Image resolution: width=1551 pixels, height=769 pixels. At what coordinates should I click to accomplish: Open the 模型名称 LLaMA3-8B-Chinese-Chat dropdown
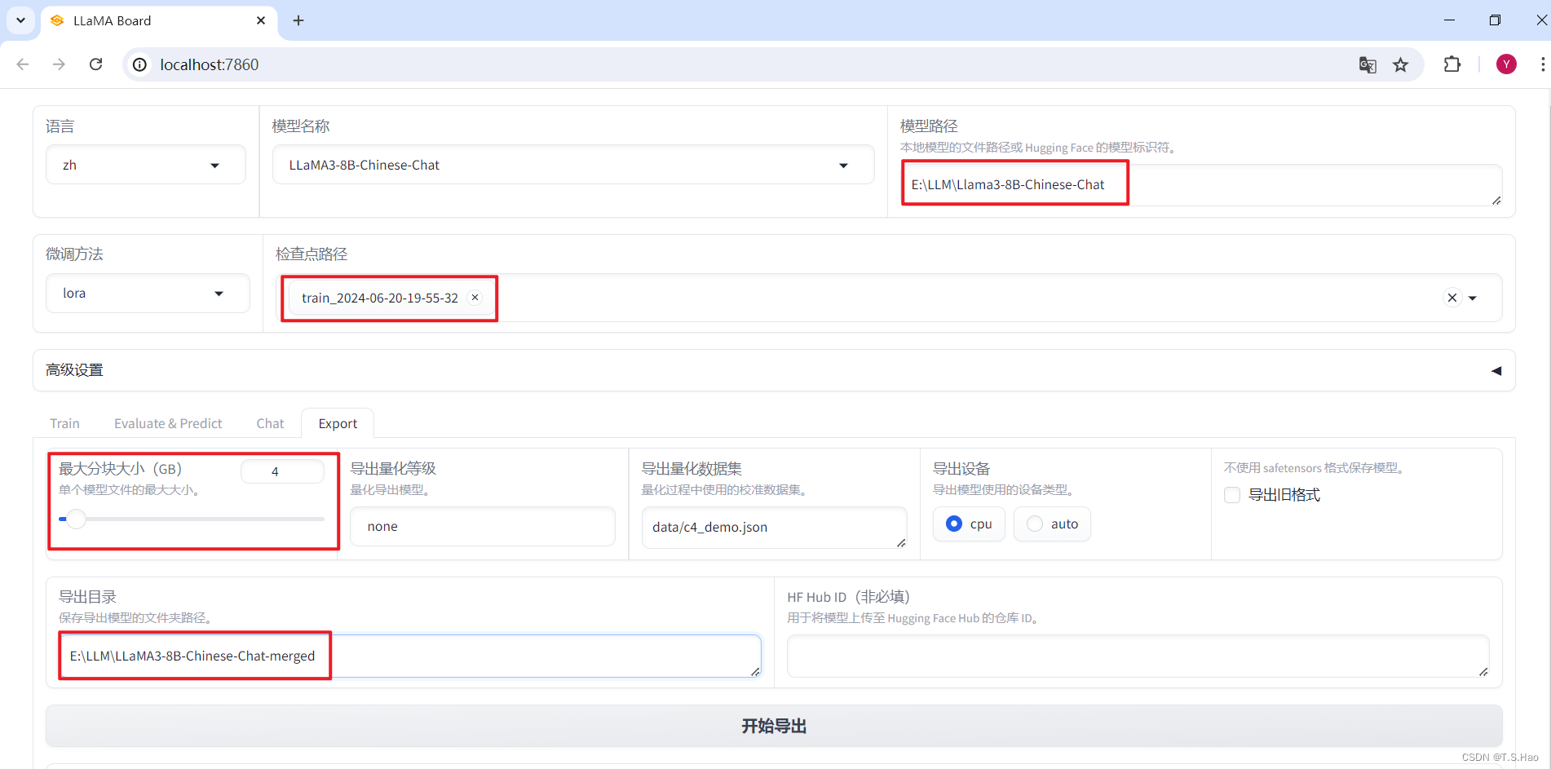pos(573,165)
